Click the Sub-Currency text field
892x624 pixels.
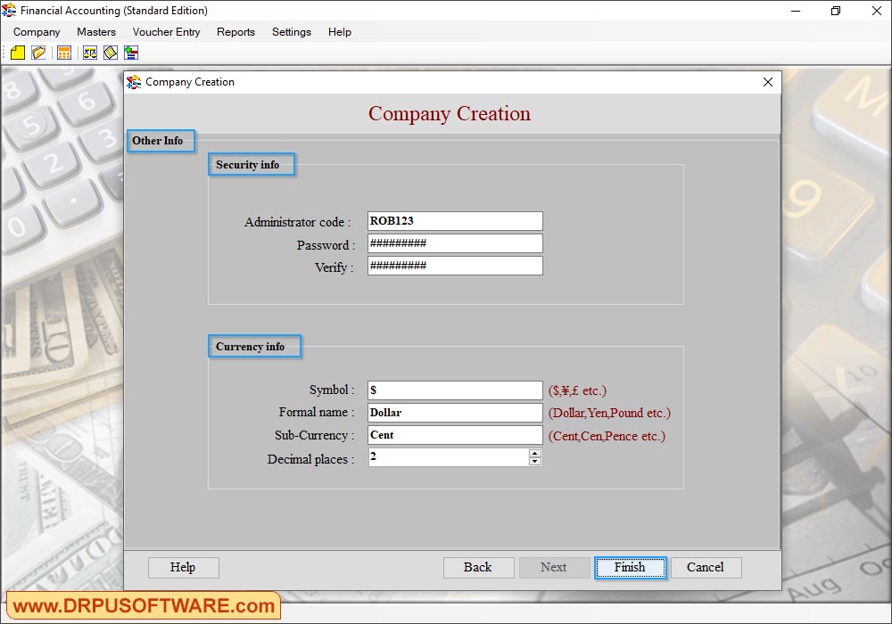tap(454, 435)
